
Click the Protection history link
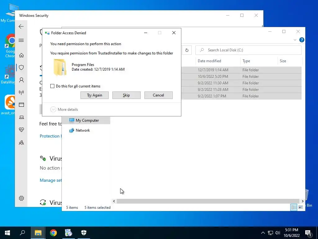click(x=51, y=136)
